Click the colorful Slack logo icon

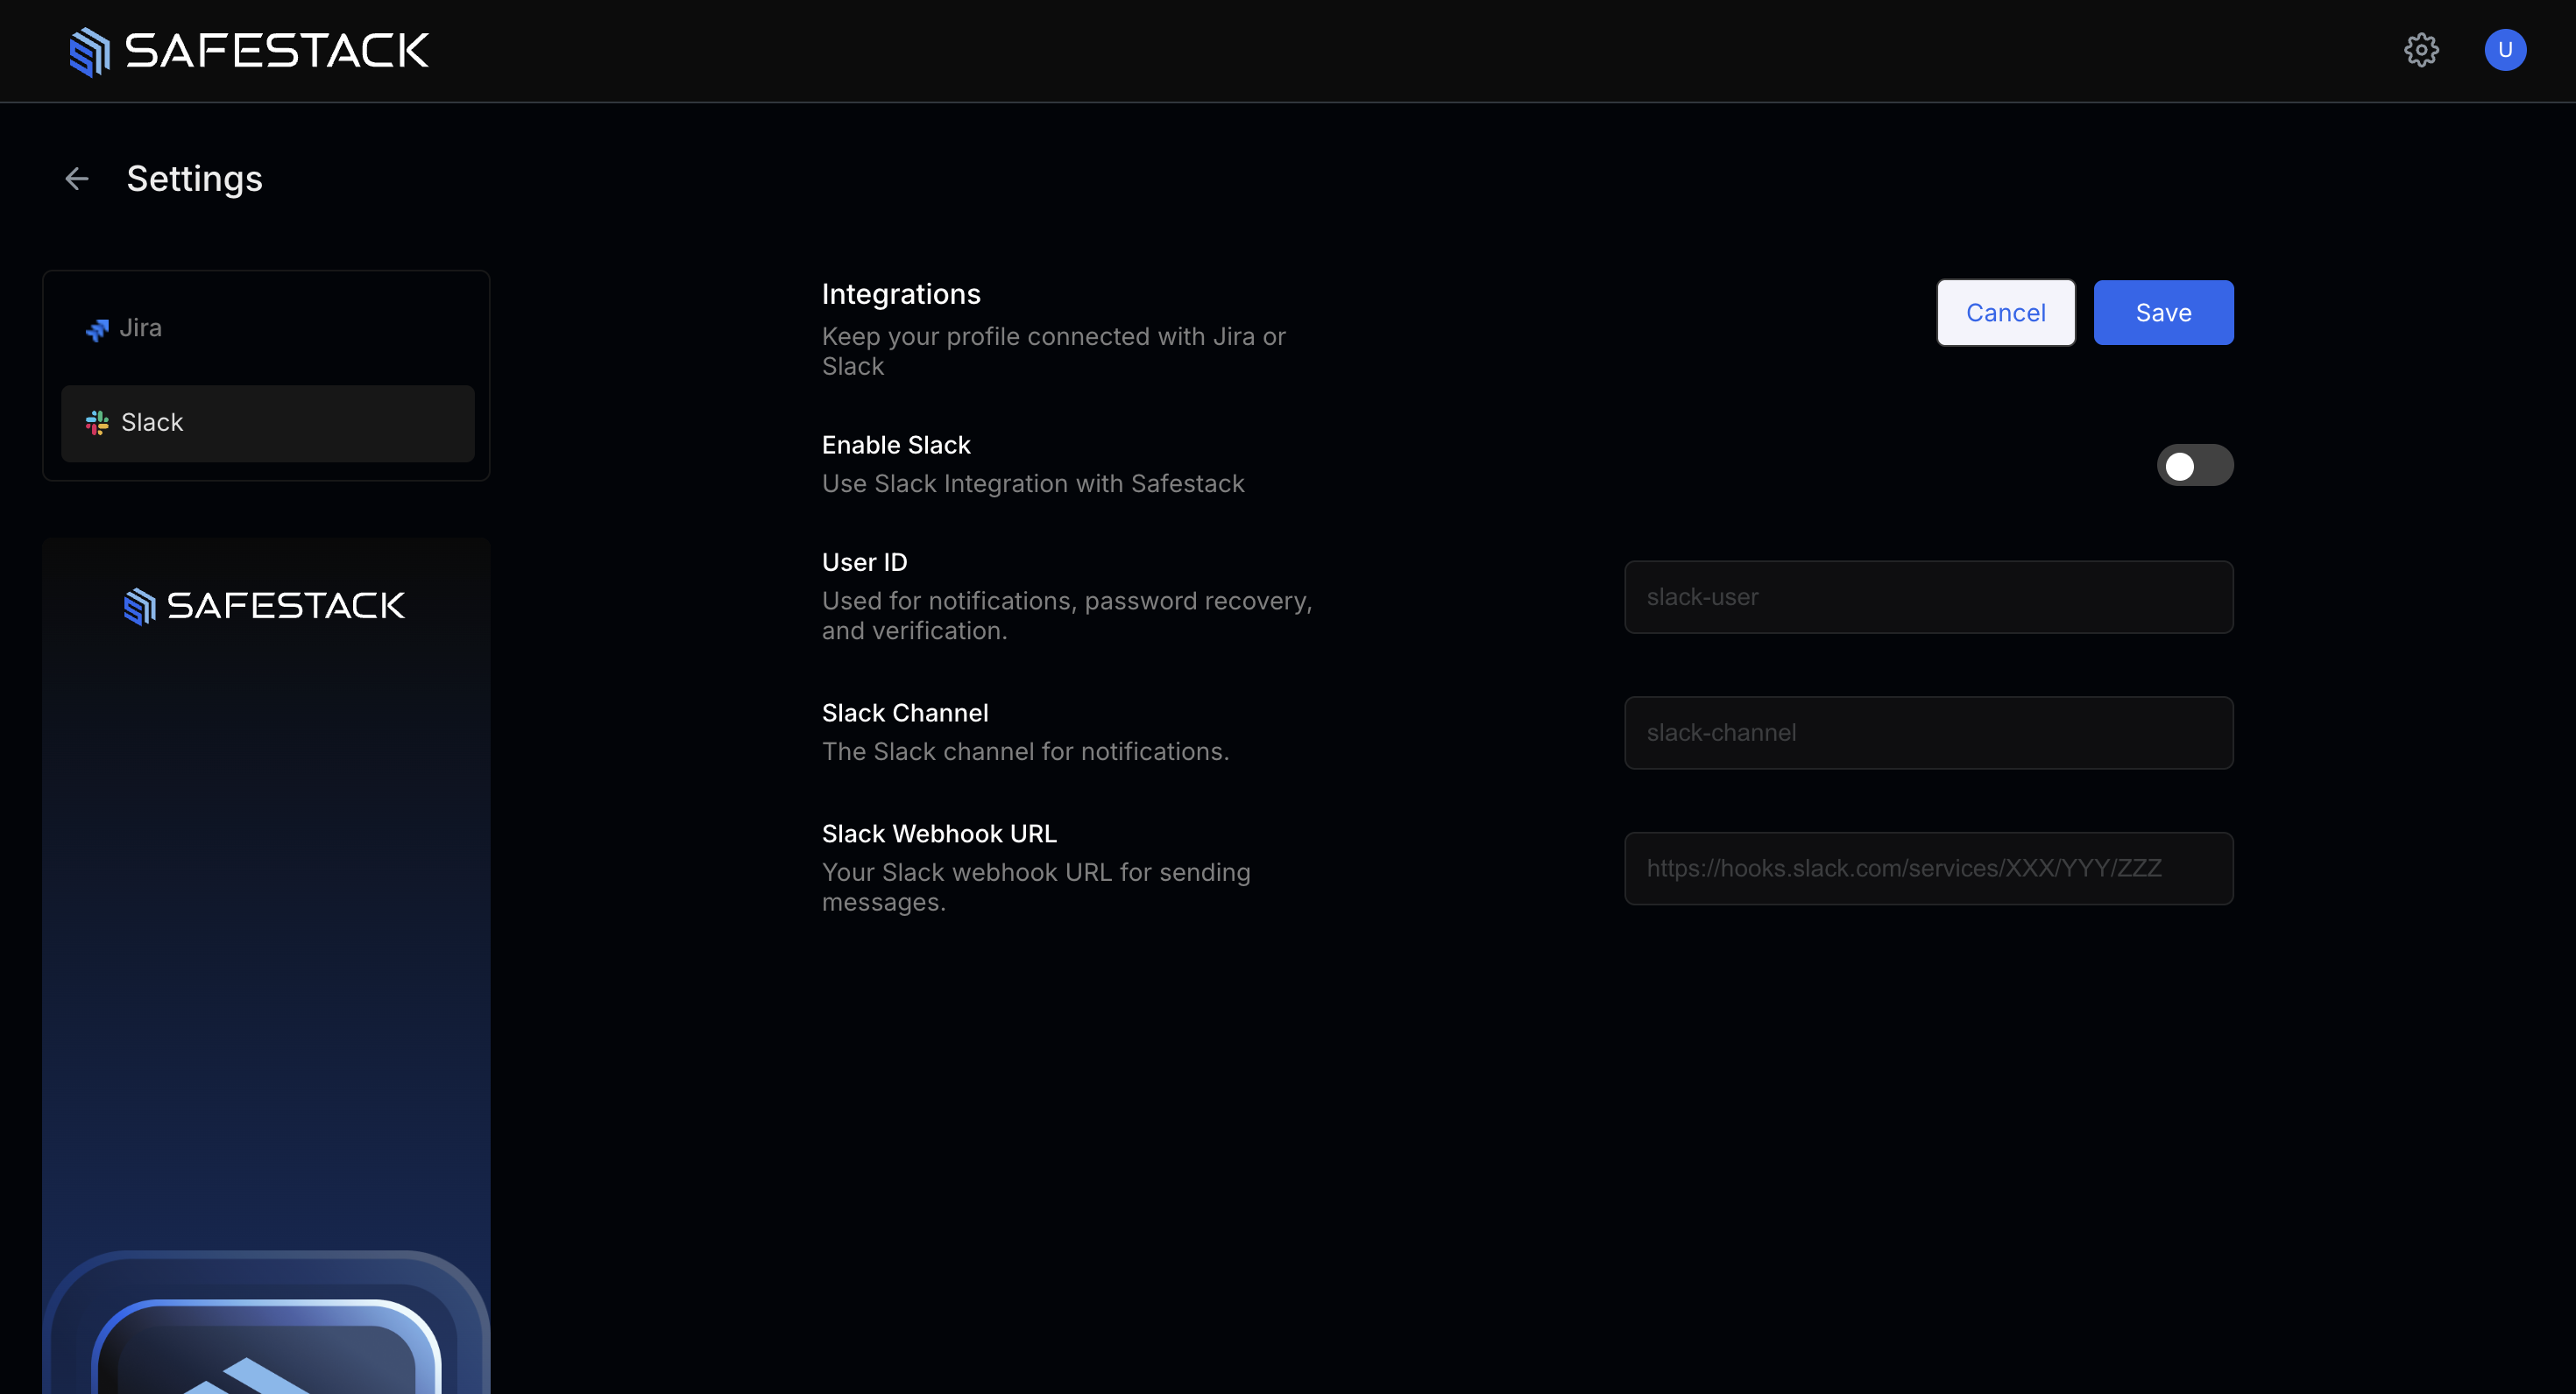[97, 423]
